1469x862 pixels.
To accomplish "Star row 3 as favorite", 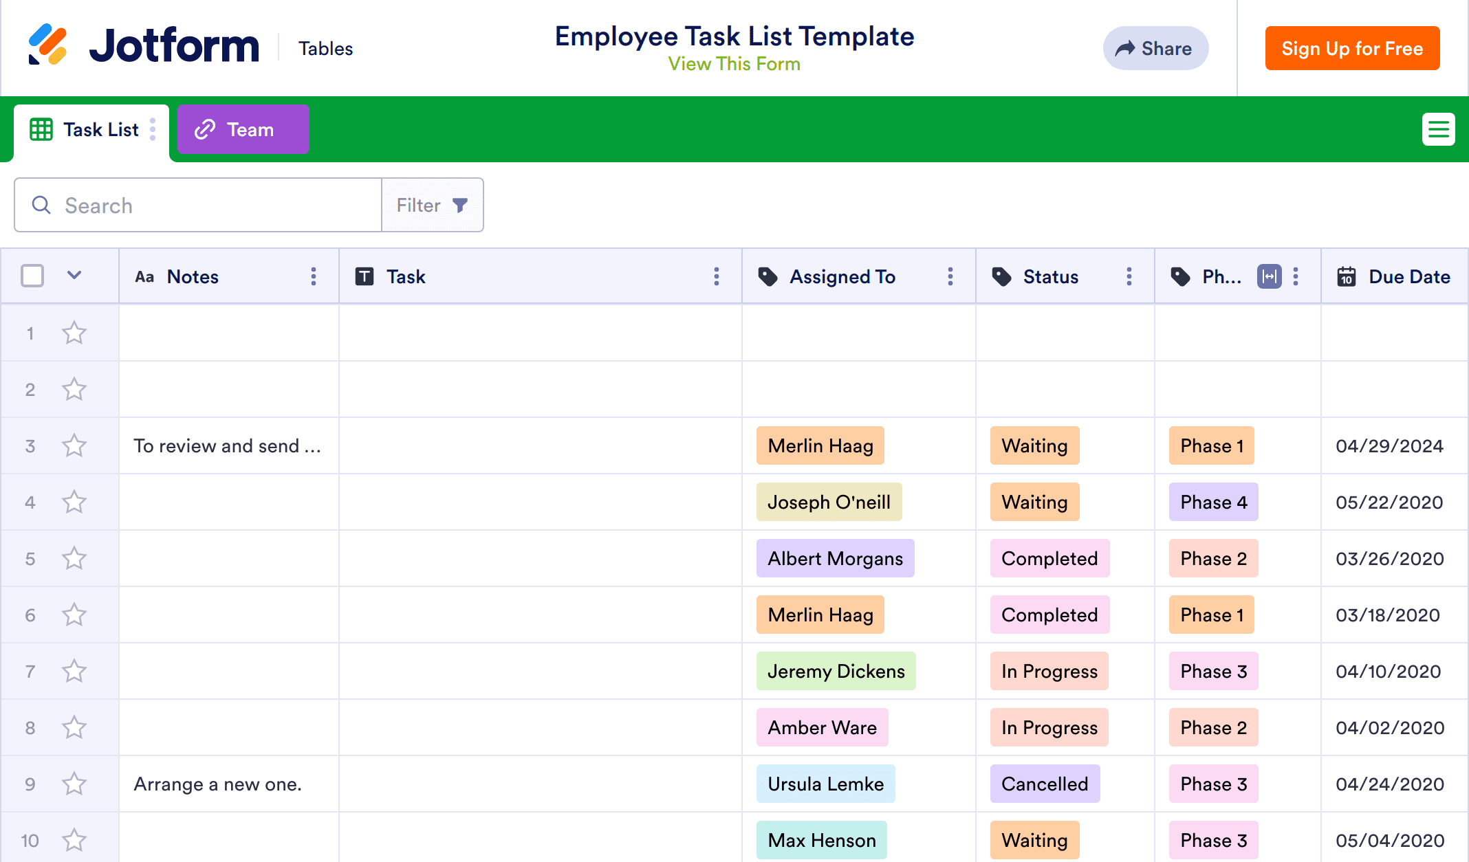I will [x=74, y=445].
